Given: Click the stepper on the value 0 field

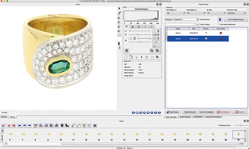Looking at the screenshot, I should click(x=158, y=31).
